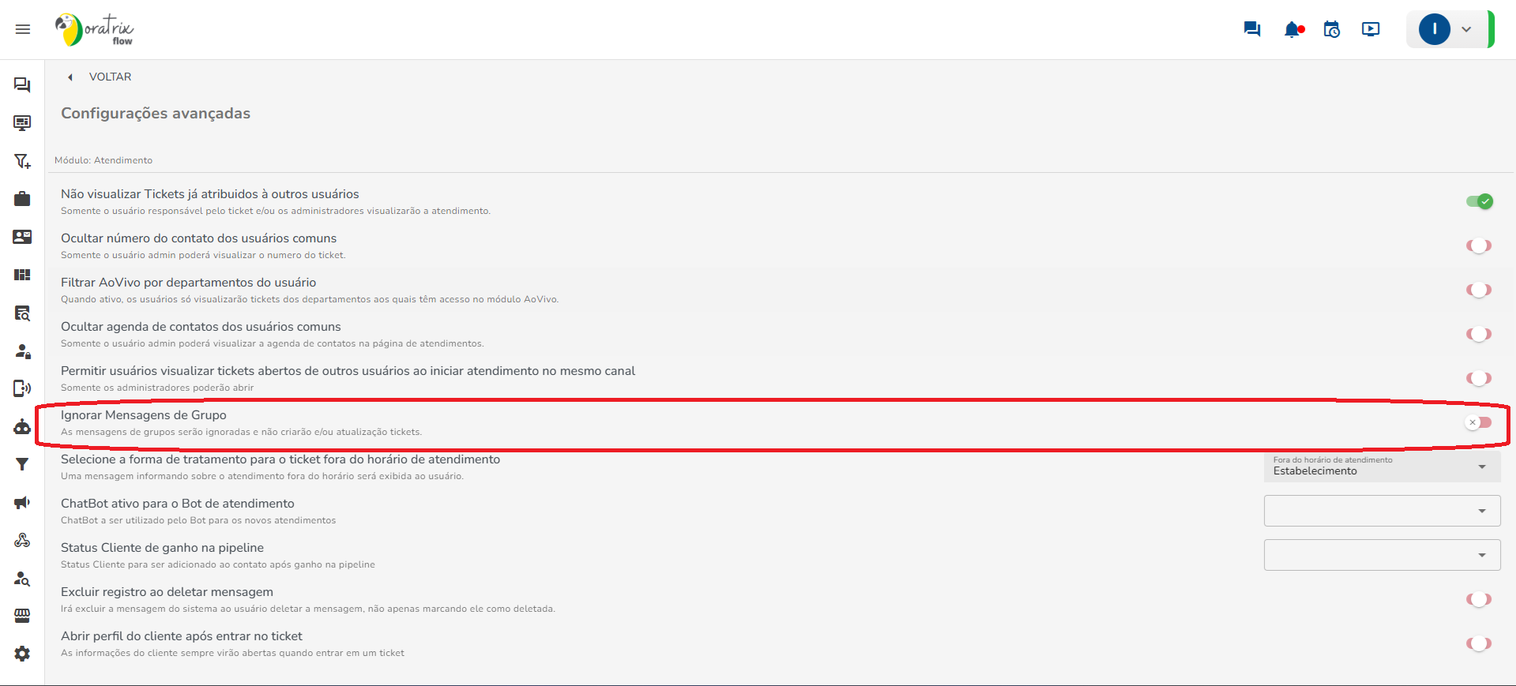Click the Oratrix flow logo
The width and height of the screenshot is (1516, 686).
click(95, 30)
